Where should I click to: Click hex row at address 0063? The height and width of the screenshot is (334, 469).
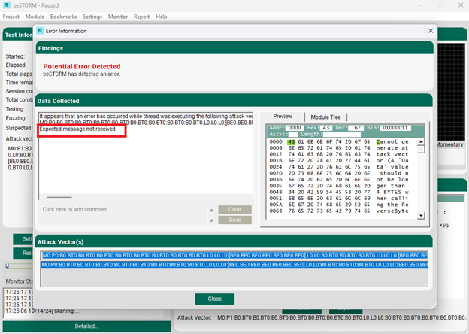(x=339, y=211)
